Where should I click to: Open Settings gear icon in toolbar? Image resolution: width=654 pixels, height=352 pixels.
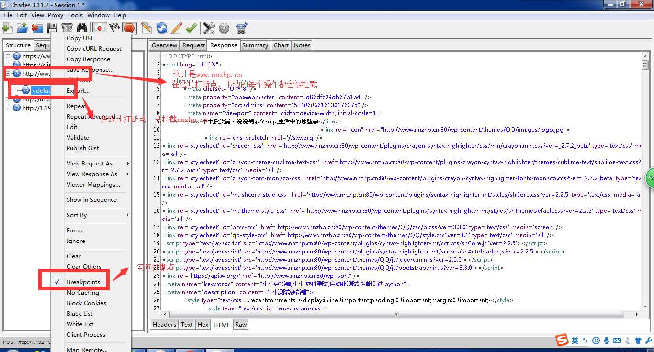point(224,28)
